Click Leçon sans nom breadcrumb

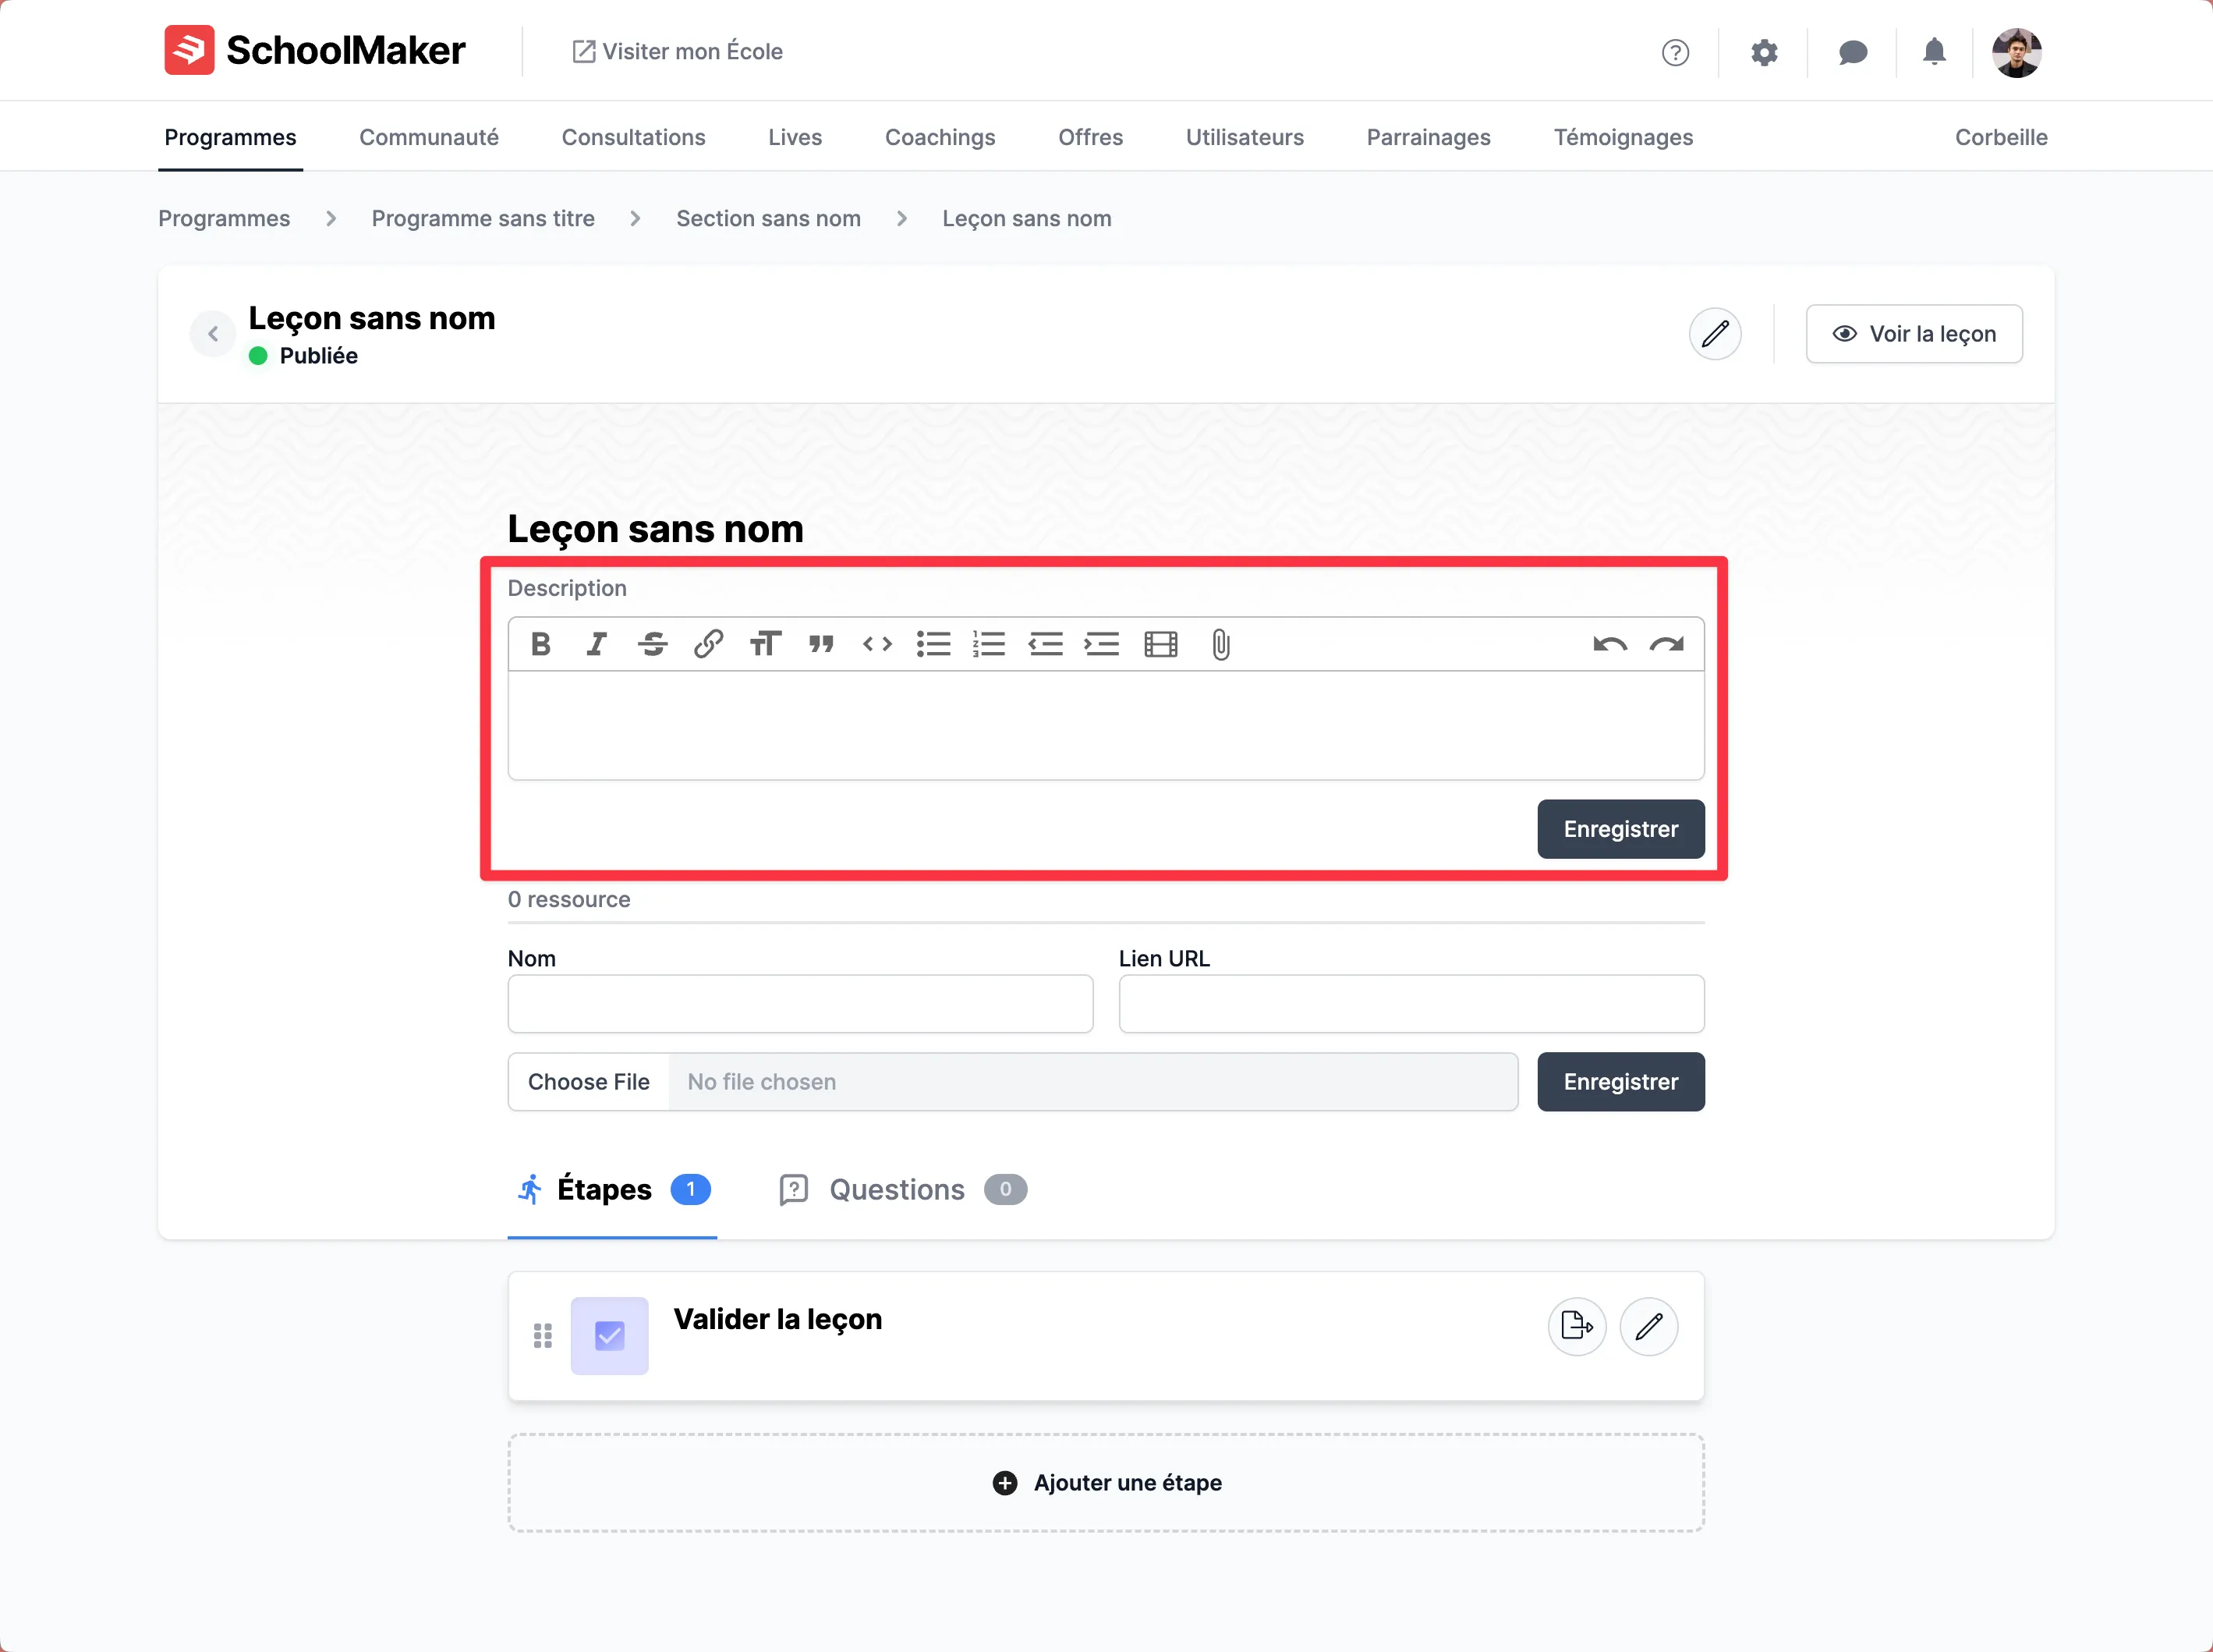point(1026,218)
